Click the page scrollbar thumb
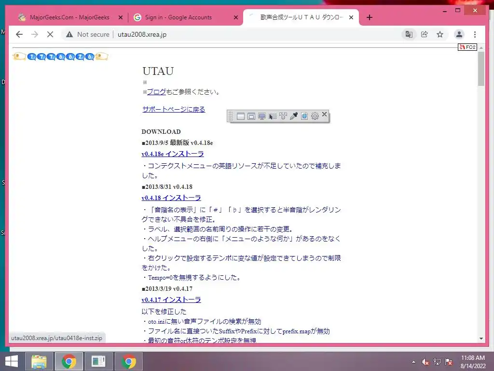This screenshot has height=371, width=494. pyautogui.click(x=481, y=69)
